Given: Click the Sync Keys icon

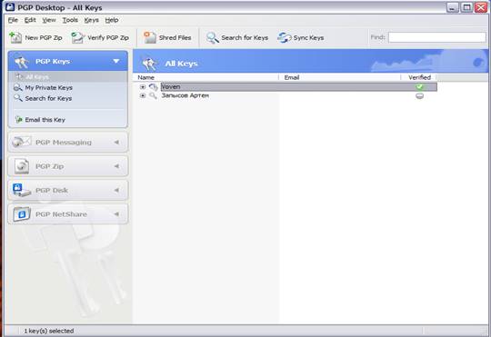Looking at the screenshot, I should coord(285,37).
